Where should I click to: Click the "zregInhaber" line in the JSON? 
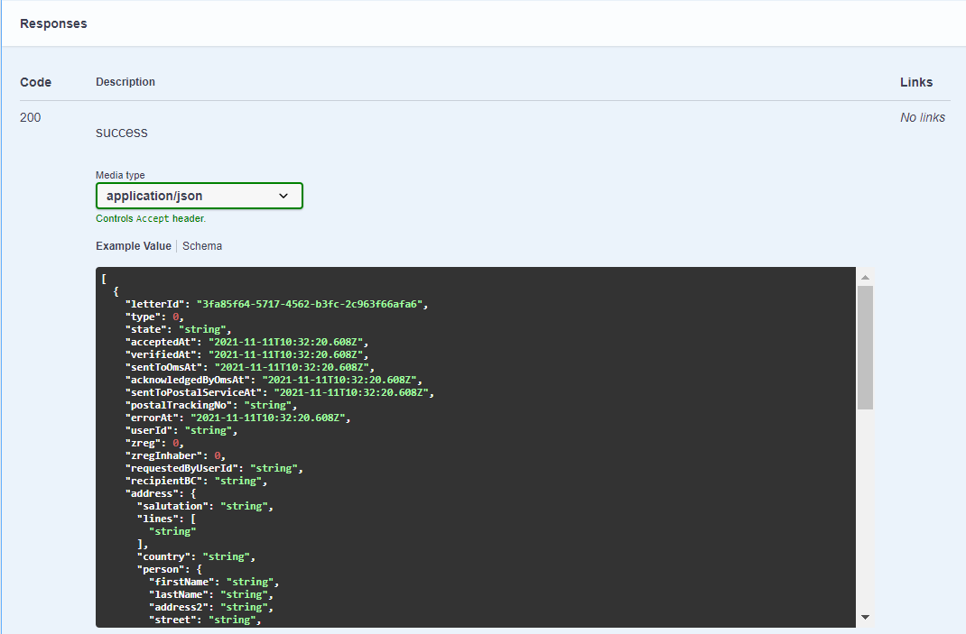click(x=175, y=455)
